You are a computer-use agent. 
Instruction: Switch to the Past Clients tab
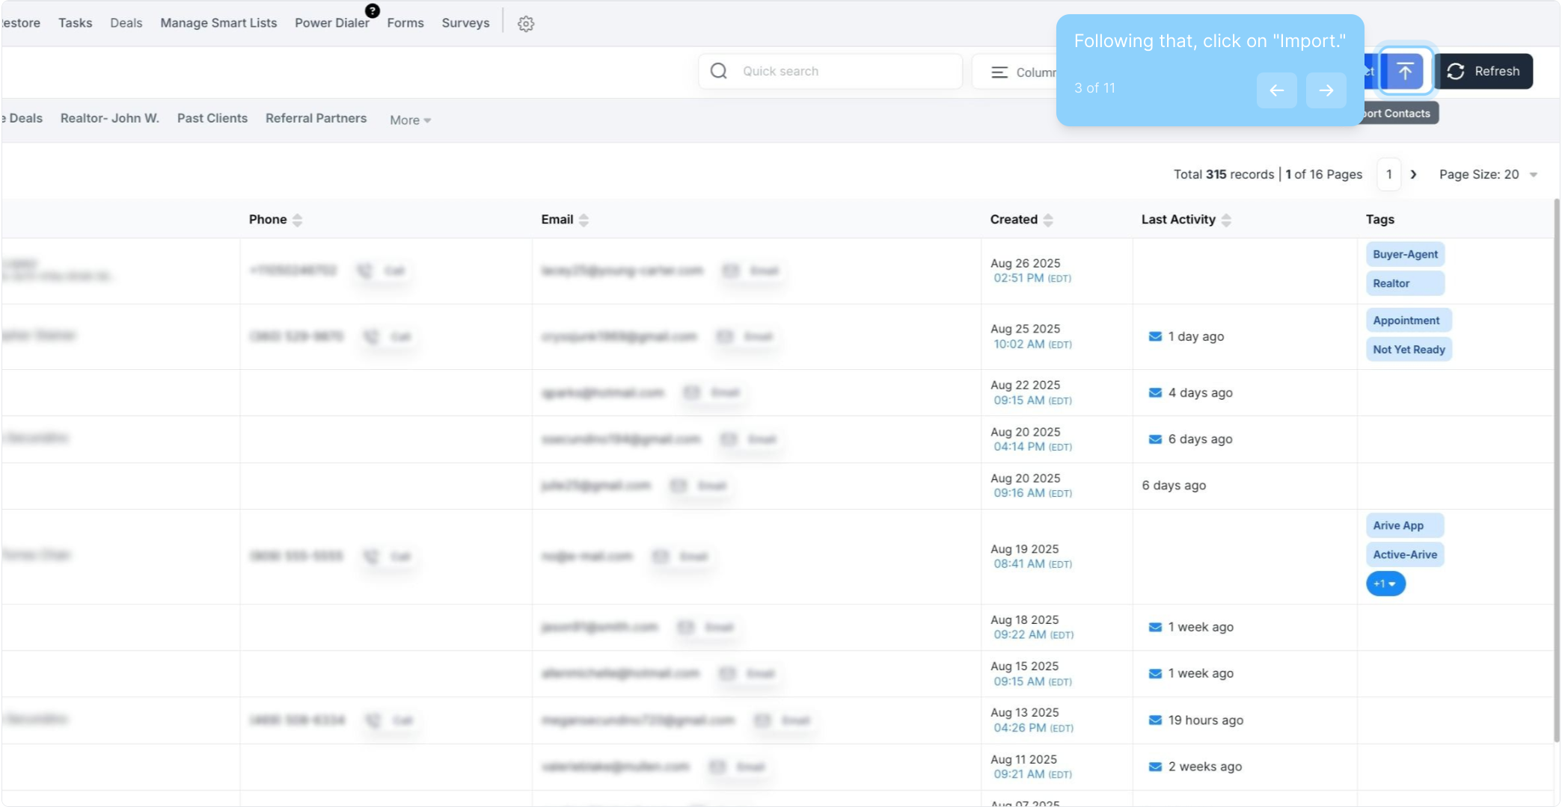(212, 118)
